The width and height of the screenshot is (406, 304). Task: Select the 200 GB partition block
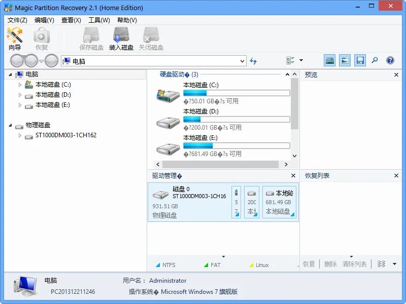point(252,202)
